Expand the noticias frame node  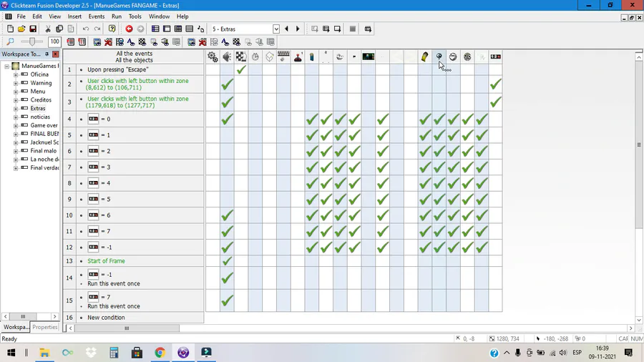pyautogui.click(x=16, y=117)
